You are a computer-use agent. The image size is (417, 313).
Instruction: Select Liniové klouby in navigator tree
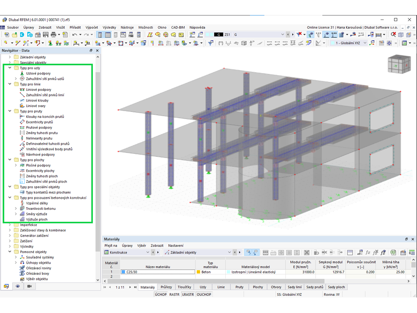pyautogui.click(x=37, y=100)
